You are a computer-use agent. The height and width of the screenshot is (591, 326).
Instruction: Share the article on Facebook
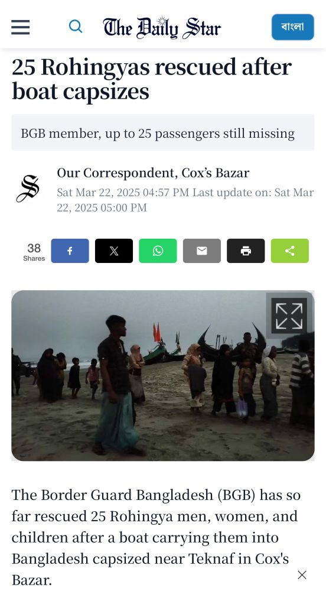click(x=70, y=251)
